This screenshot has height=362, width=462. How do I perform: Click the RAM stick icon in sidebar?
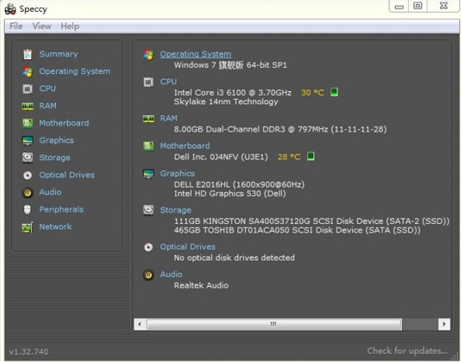[28, 106]
